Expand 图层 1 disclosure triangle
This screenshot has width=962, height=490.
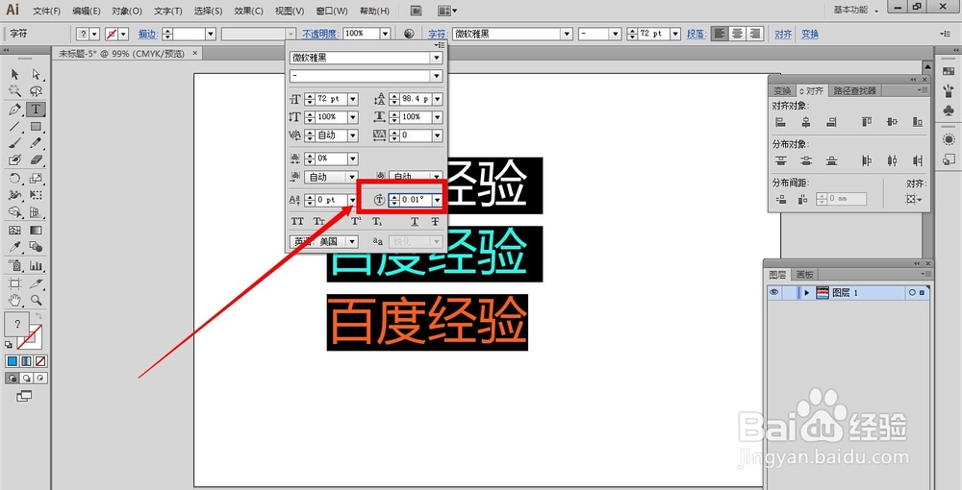[x=807, y=293]
